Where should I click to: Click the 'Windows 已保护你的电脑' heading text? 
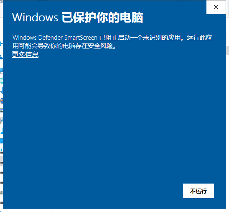click(x=78, y=18)
